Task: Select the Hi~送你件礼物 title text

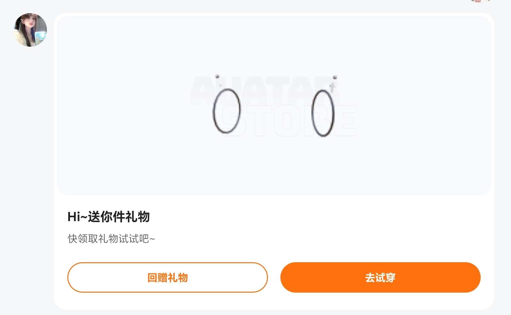Action: pos(109,217)
